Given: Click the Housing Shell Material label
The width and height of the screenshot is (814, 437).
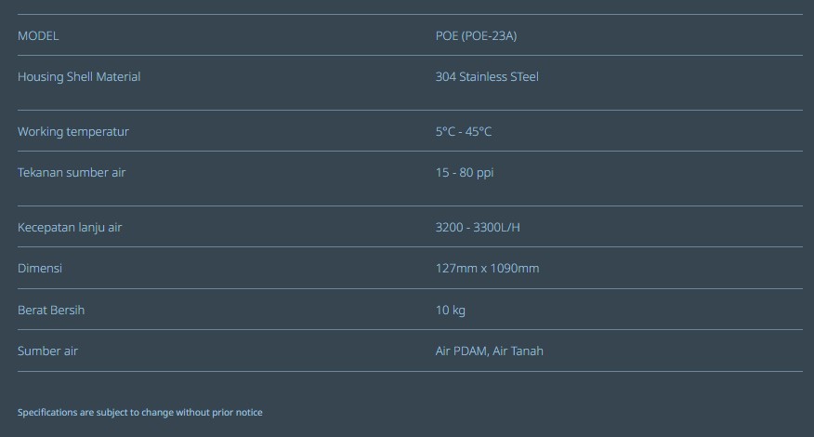Looking at the screenshot, I should point(79,76).
